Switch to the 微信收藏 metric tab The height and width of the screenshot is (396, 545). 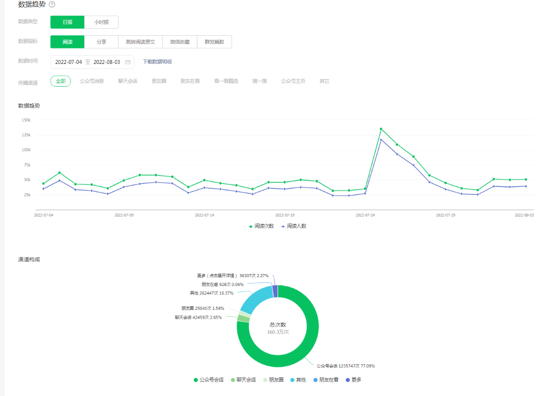(180, 42)
